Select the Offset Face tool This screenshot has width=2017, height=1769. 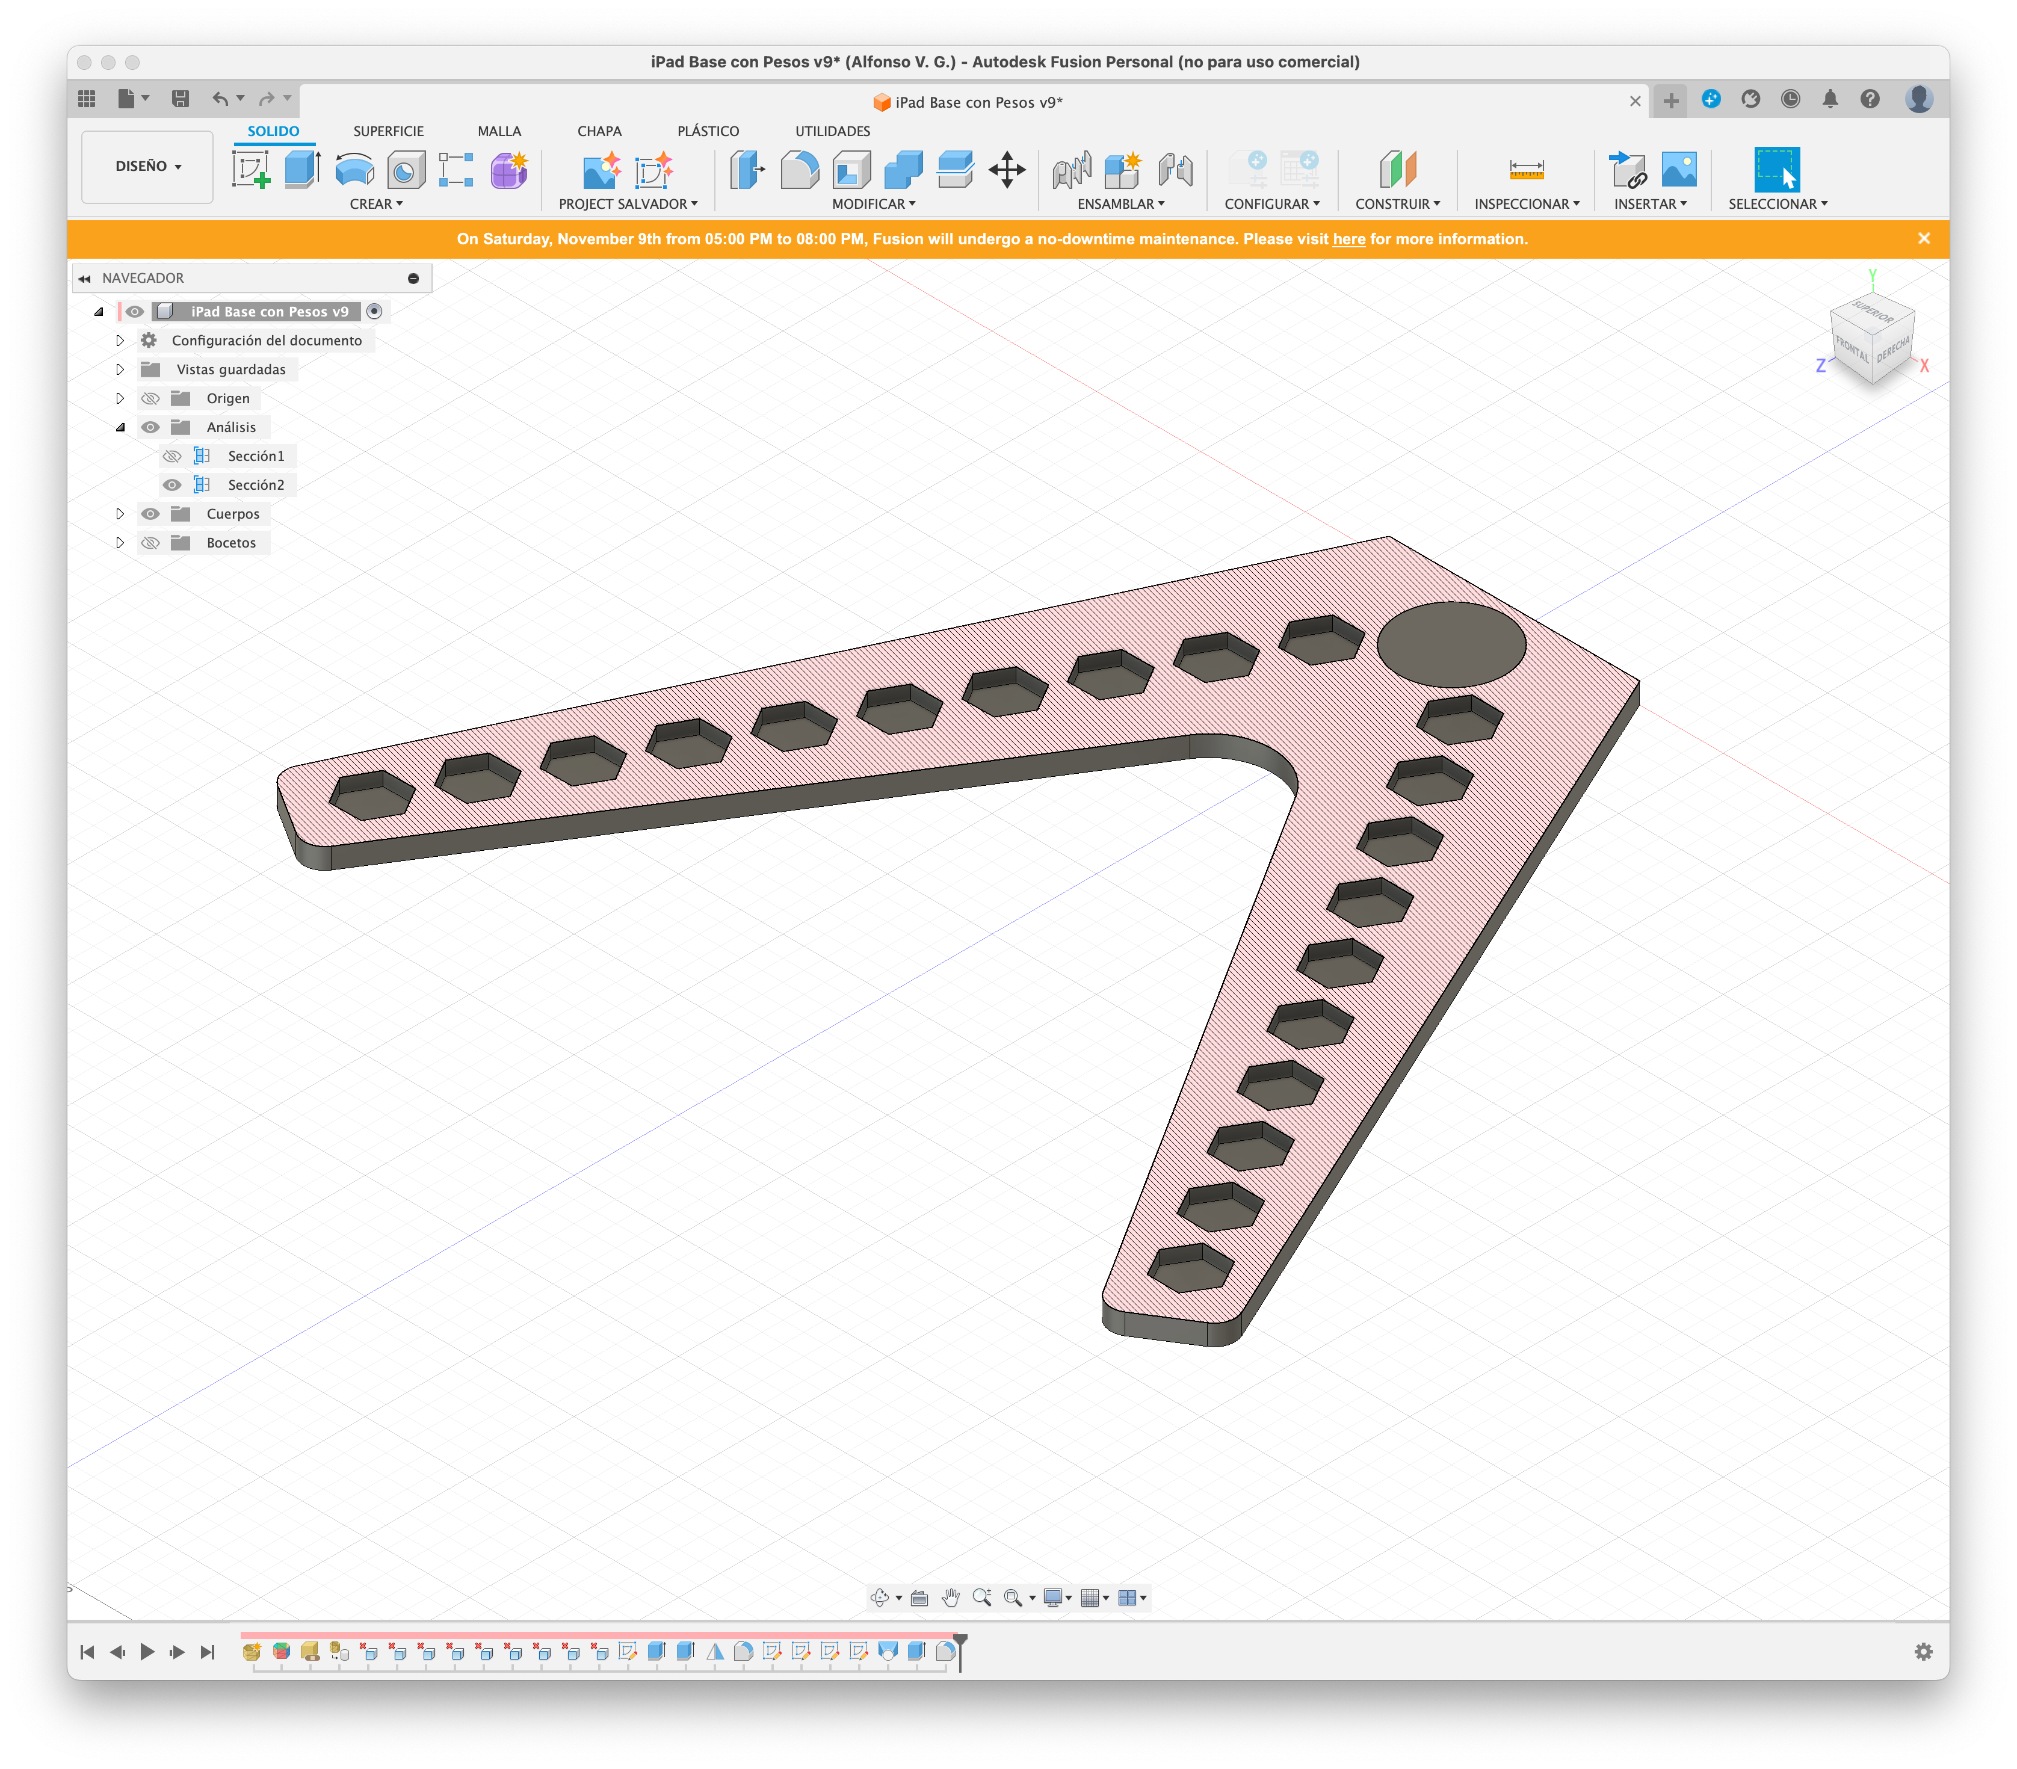955,170
